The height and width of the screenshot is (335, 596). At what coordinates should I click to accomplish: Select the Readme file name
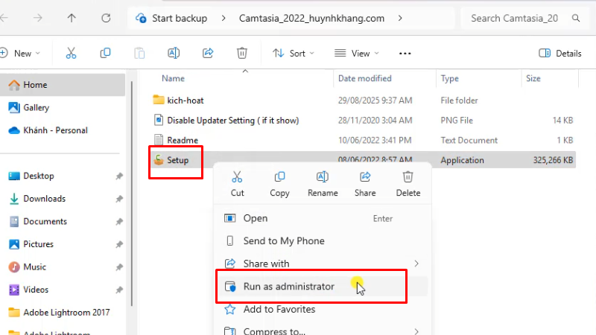tap(183, 140)
